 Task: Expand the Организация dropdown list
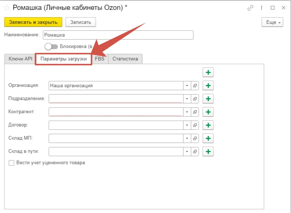[x=187, y=85]
